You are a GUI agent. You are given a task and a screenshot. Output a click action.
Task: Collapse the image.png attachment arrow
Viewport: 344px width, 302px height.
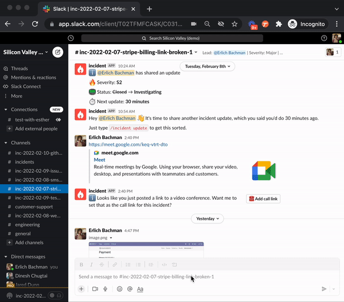pos(111,238)
